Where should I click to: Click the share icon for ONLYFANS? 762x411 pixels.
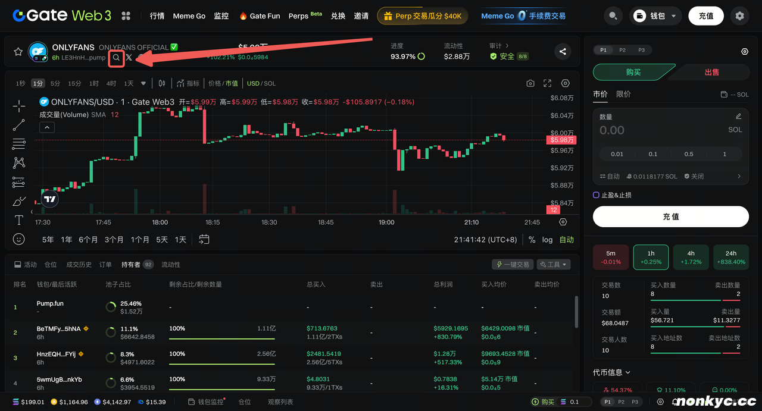pyautogui.click(x=563, y=52)
